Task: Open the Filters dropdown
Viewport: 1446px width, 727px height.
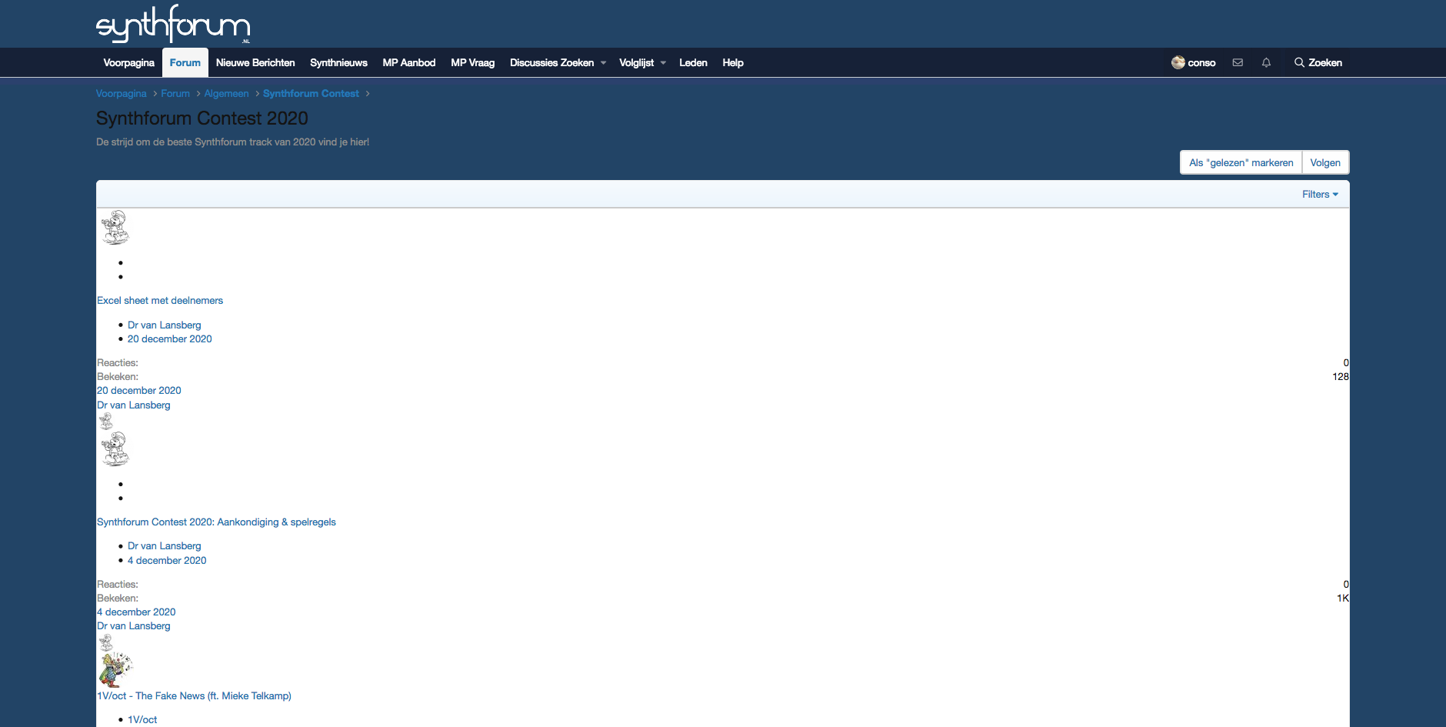Action: click(1320, 194)
